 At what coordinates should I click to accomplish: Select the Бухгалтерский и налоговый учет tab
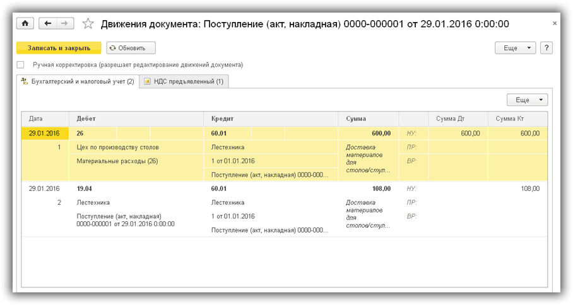click(x=78, y=81)
